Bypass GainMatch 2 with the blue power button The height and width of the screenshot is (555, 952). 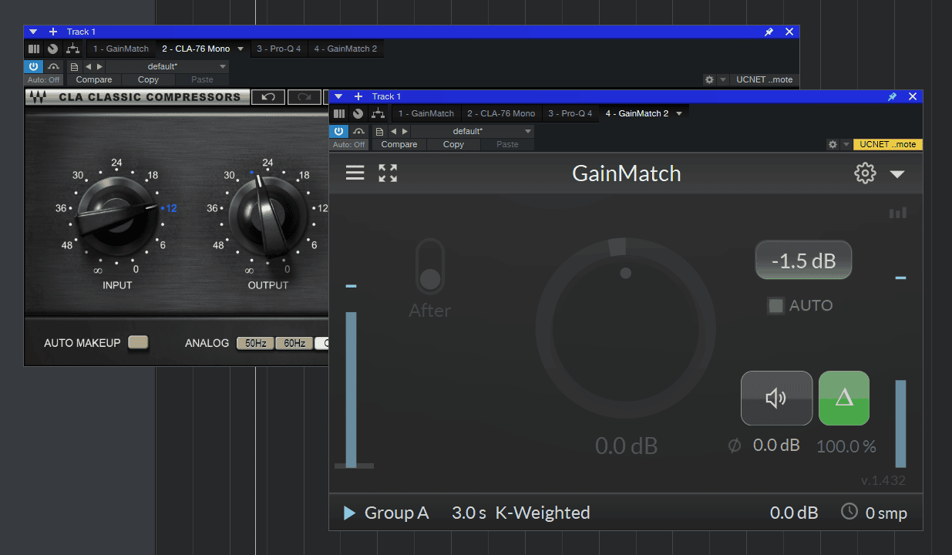coord(340,132)
